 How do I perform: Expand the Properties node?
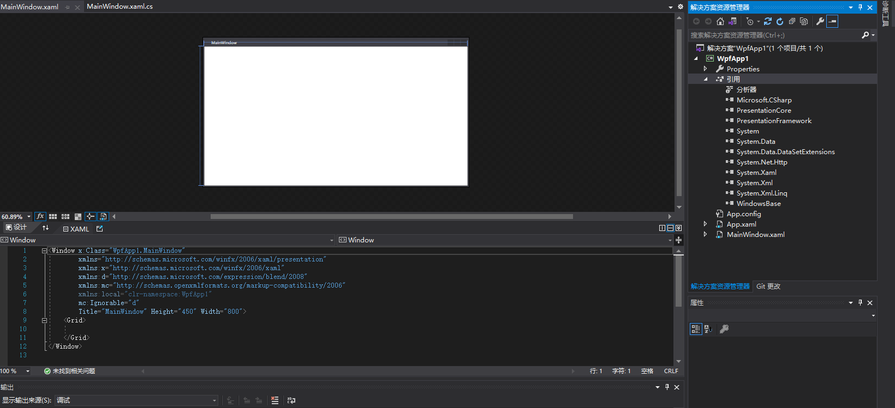[x=705, y=69]
